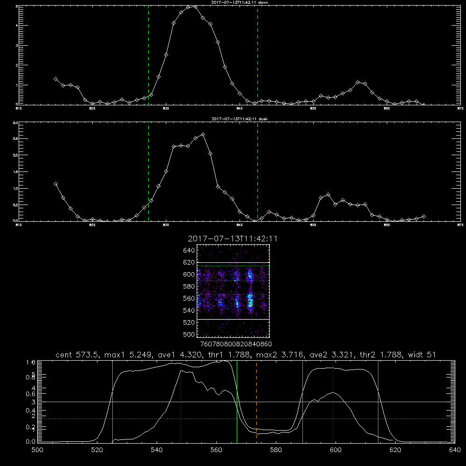
Task: Click the dotted horizontal threshold line in bottom plot
Action: pos(246,418)
